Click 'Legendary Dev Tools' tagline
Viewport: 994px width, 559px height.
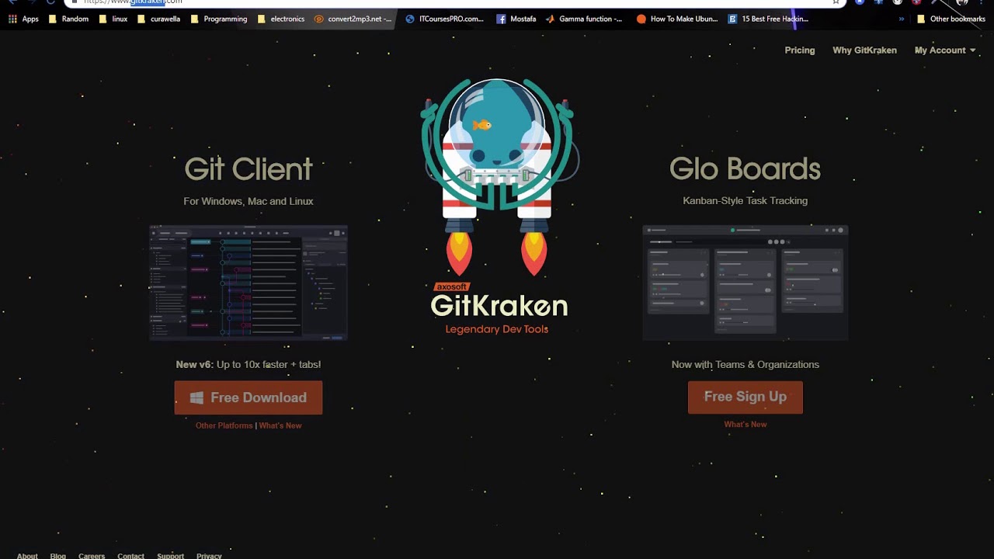coord(497,329)
